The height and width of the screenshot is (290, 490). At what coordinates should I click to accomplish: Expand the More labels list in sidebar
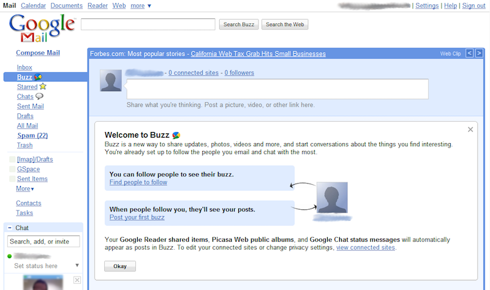[25, 188]
